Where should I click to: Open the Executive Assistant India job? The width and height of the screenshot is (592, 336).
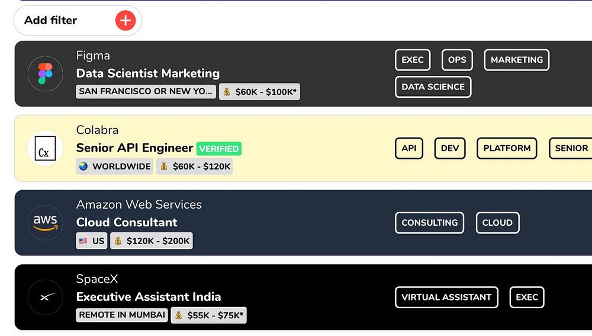click(x=149, y=297)
